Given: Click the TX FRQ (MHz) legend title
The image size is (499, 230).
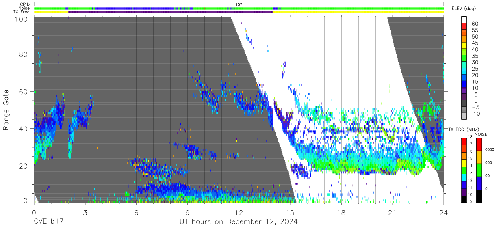Looking at the screenshot, I should (x=464, y=129).
